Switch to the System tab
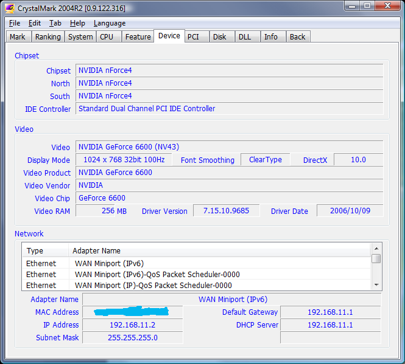 [x=80, y=37]
